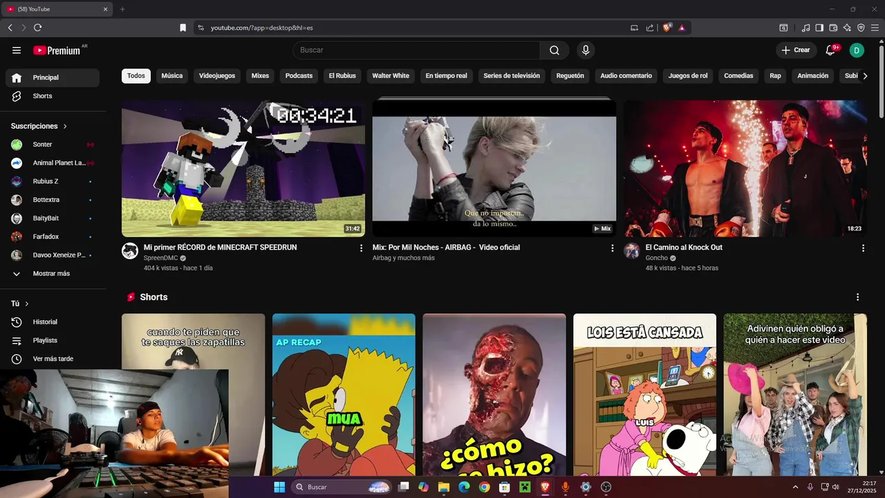The width and height of the screenshot is (885, 498).
Task: Select the Música filter chip
Action: coord(172,76)
